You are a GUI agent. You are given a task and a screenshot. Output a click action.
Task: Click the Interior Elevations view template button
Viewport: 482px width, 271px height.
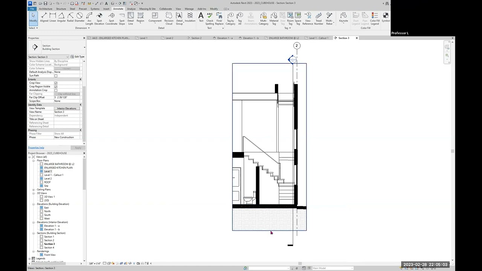(67, 108)
